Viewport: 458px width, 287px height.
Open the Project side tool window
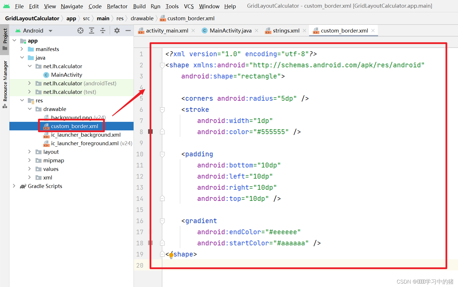5,39
